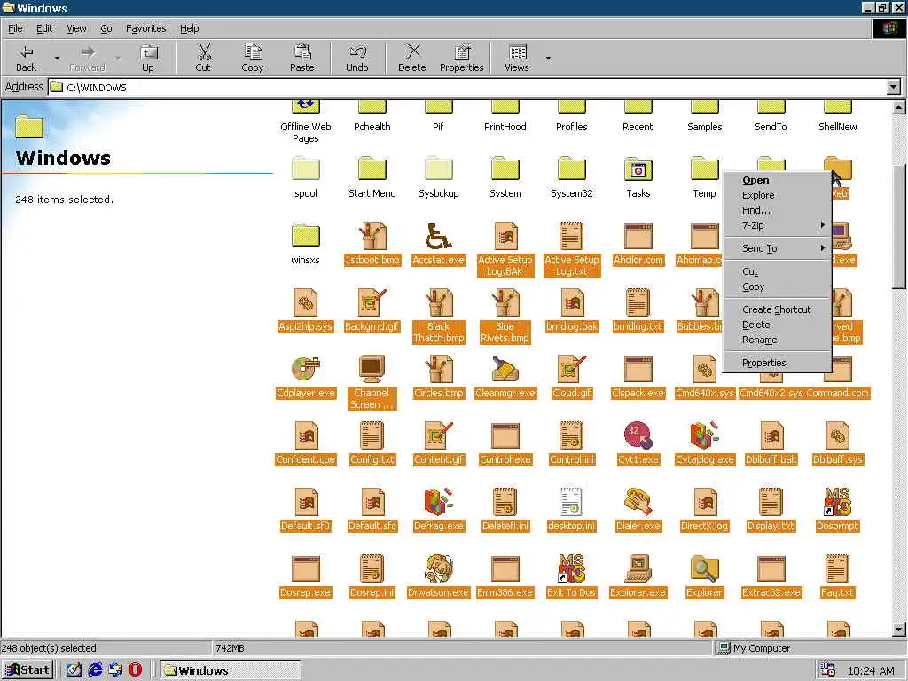This screenshot has height=681, width=908.
Task: Select the Tasks folder icon
Action: tap(638, 169)
